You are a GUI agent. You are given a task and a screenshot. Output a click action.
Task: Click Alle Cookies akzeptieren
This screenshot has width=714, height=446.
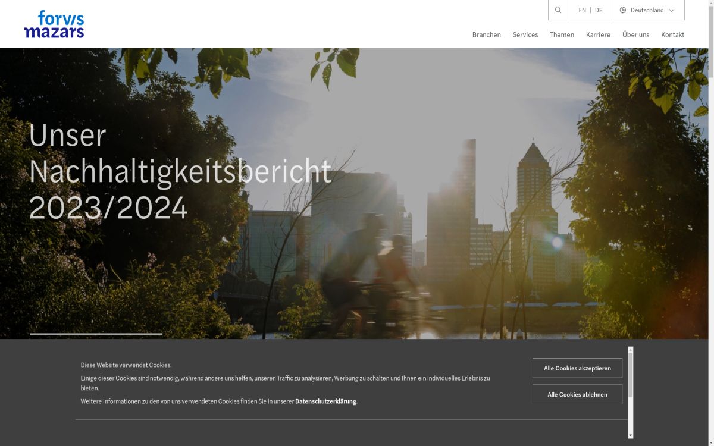[x=577, y=368]
